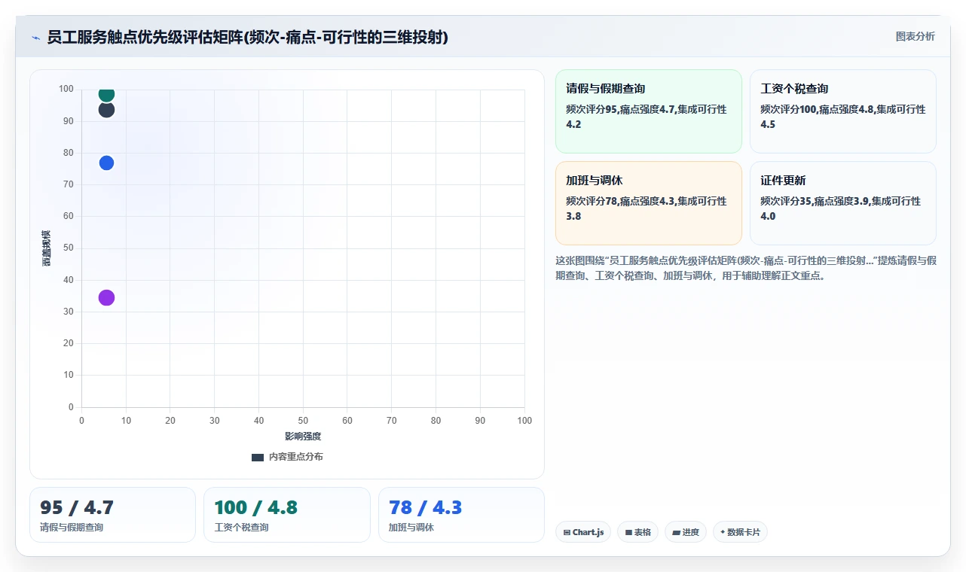The image size is (966, 572).
Task: Select the blue data point near 78
Action: [x=106, y=163]
